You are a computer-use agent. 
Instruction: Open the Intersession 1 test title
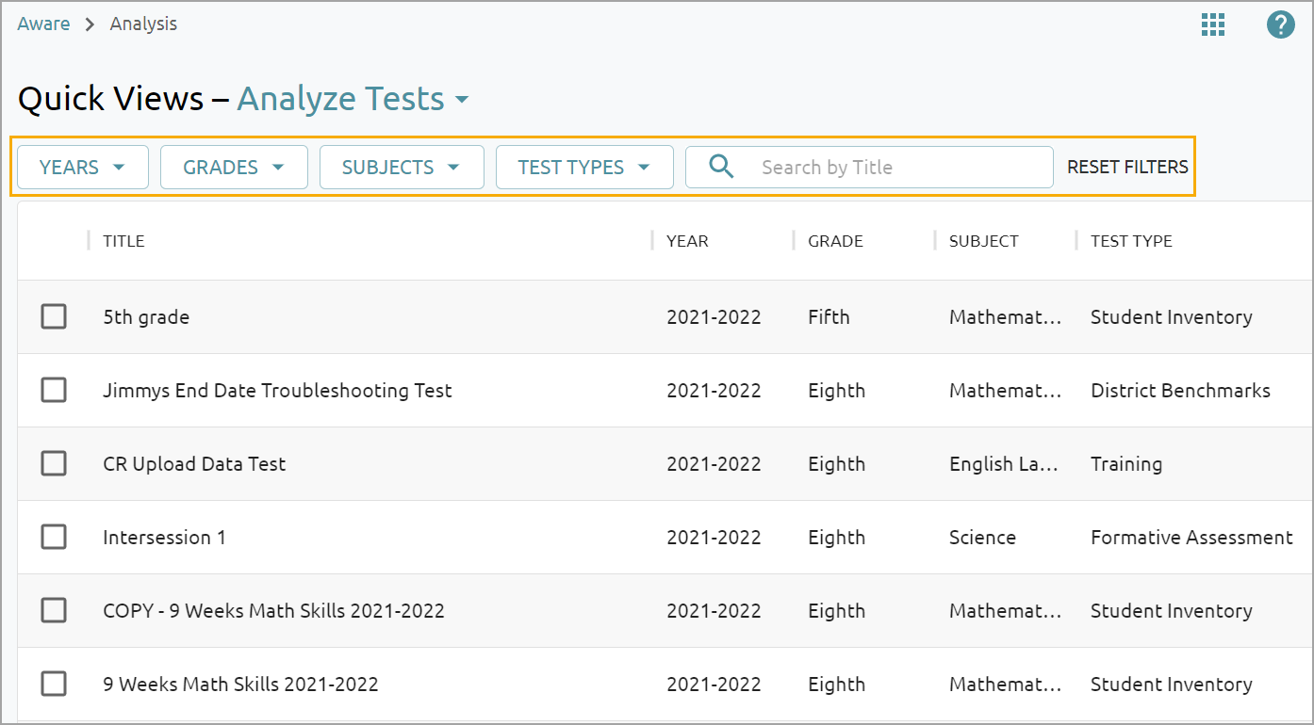[164, 538]
